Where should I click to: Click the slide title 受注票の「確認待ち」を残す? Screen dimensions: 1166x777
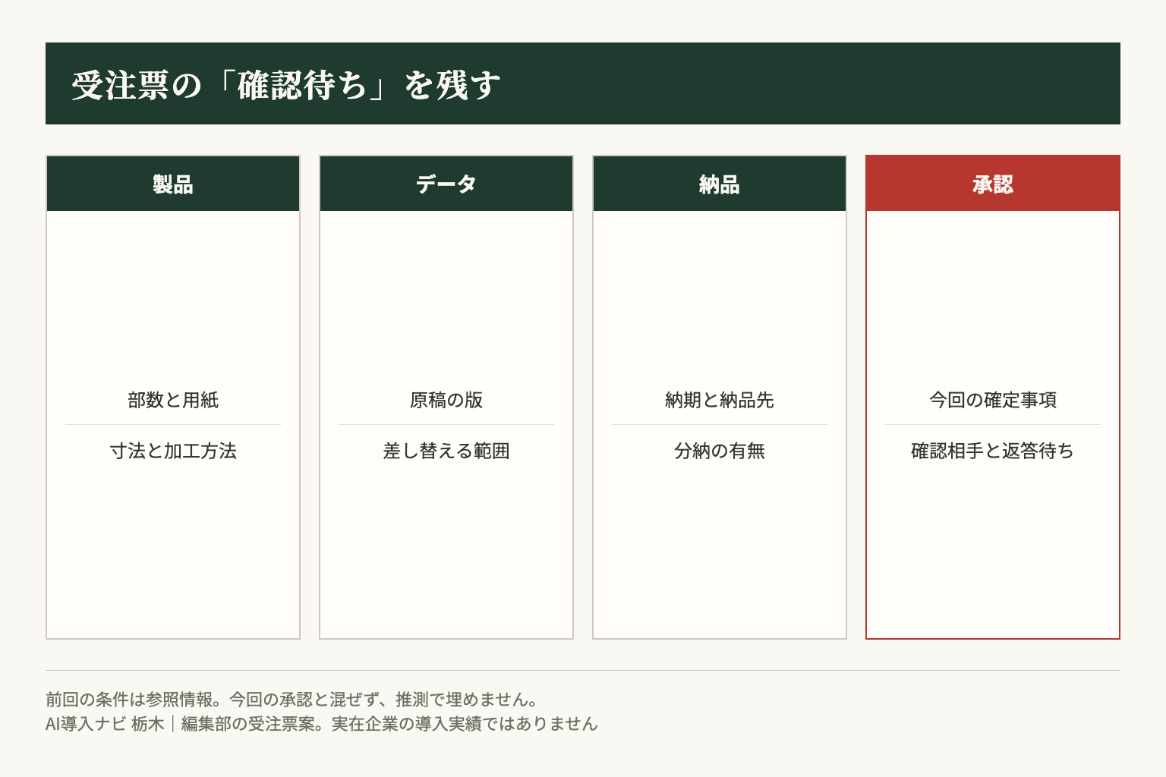[x=286, y=85]
